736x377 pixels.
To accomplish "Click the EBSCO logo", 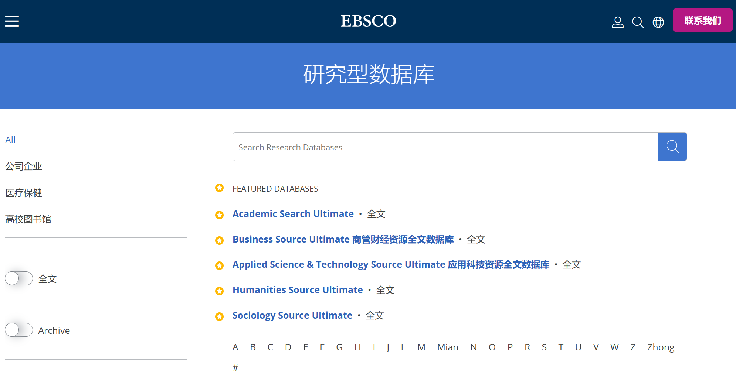I will [x=368, y=21].
